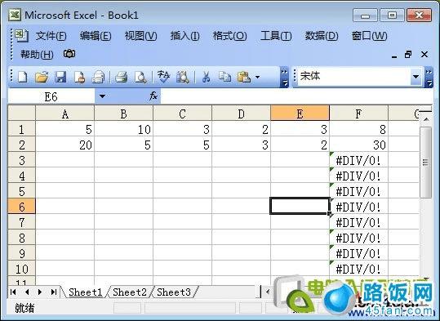The height and width of the screenshot is (321, 440).
Task: Select cell A2 containing 20
Action: (x=64, y=145)
